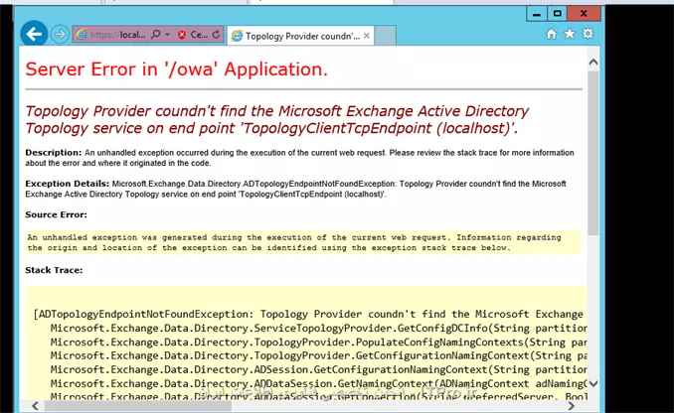Click the 'Server Error in /owa Application' heading
The height and width of the screenshot is (413, 674).
click(x=176, y=69)
